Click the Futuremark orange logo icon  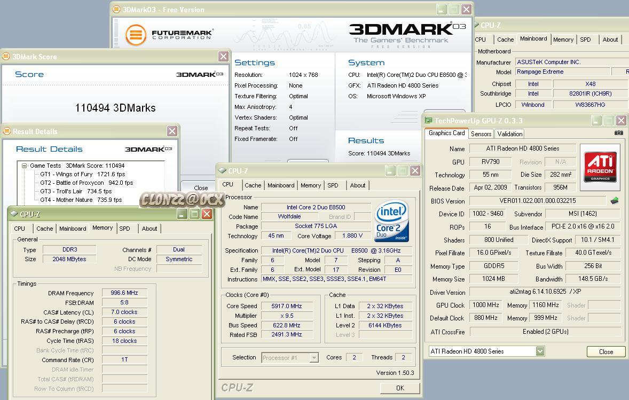136,35
